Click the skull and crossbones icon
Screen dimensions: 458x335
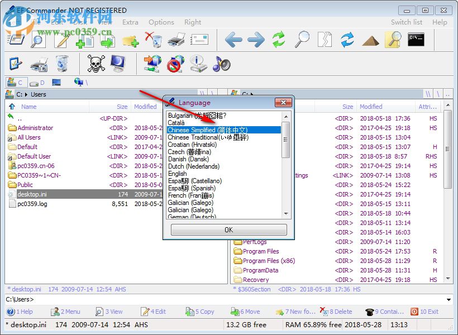[96, 64]
